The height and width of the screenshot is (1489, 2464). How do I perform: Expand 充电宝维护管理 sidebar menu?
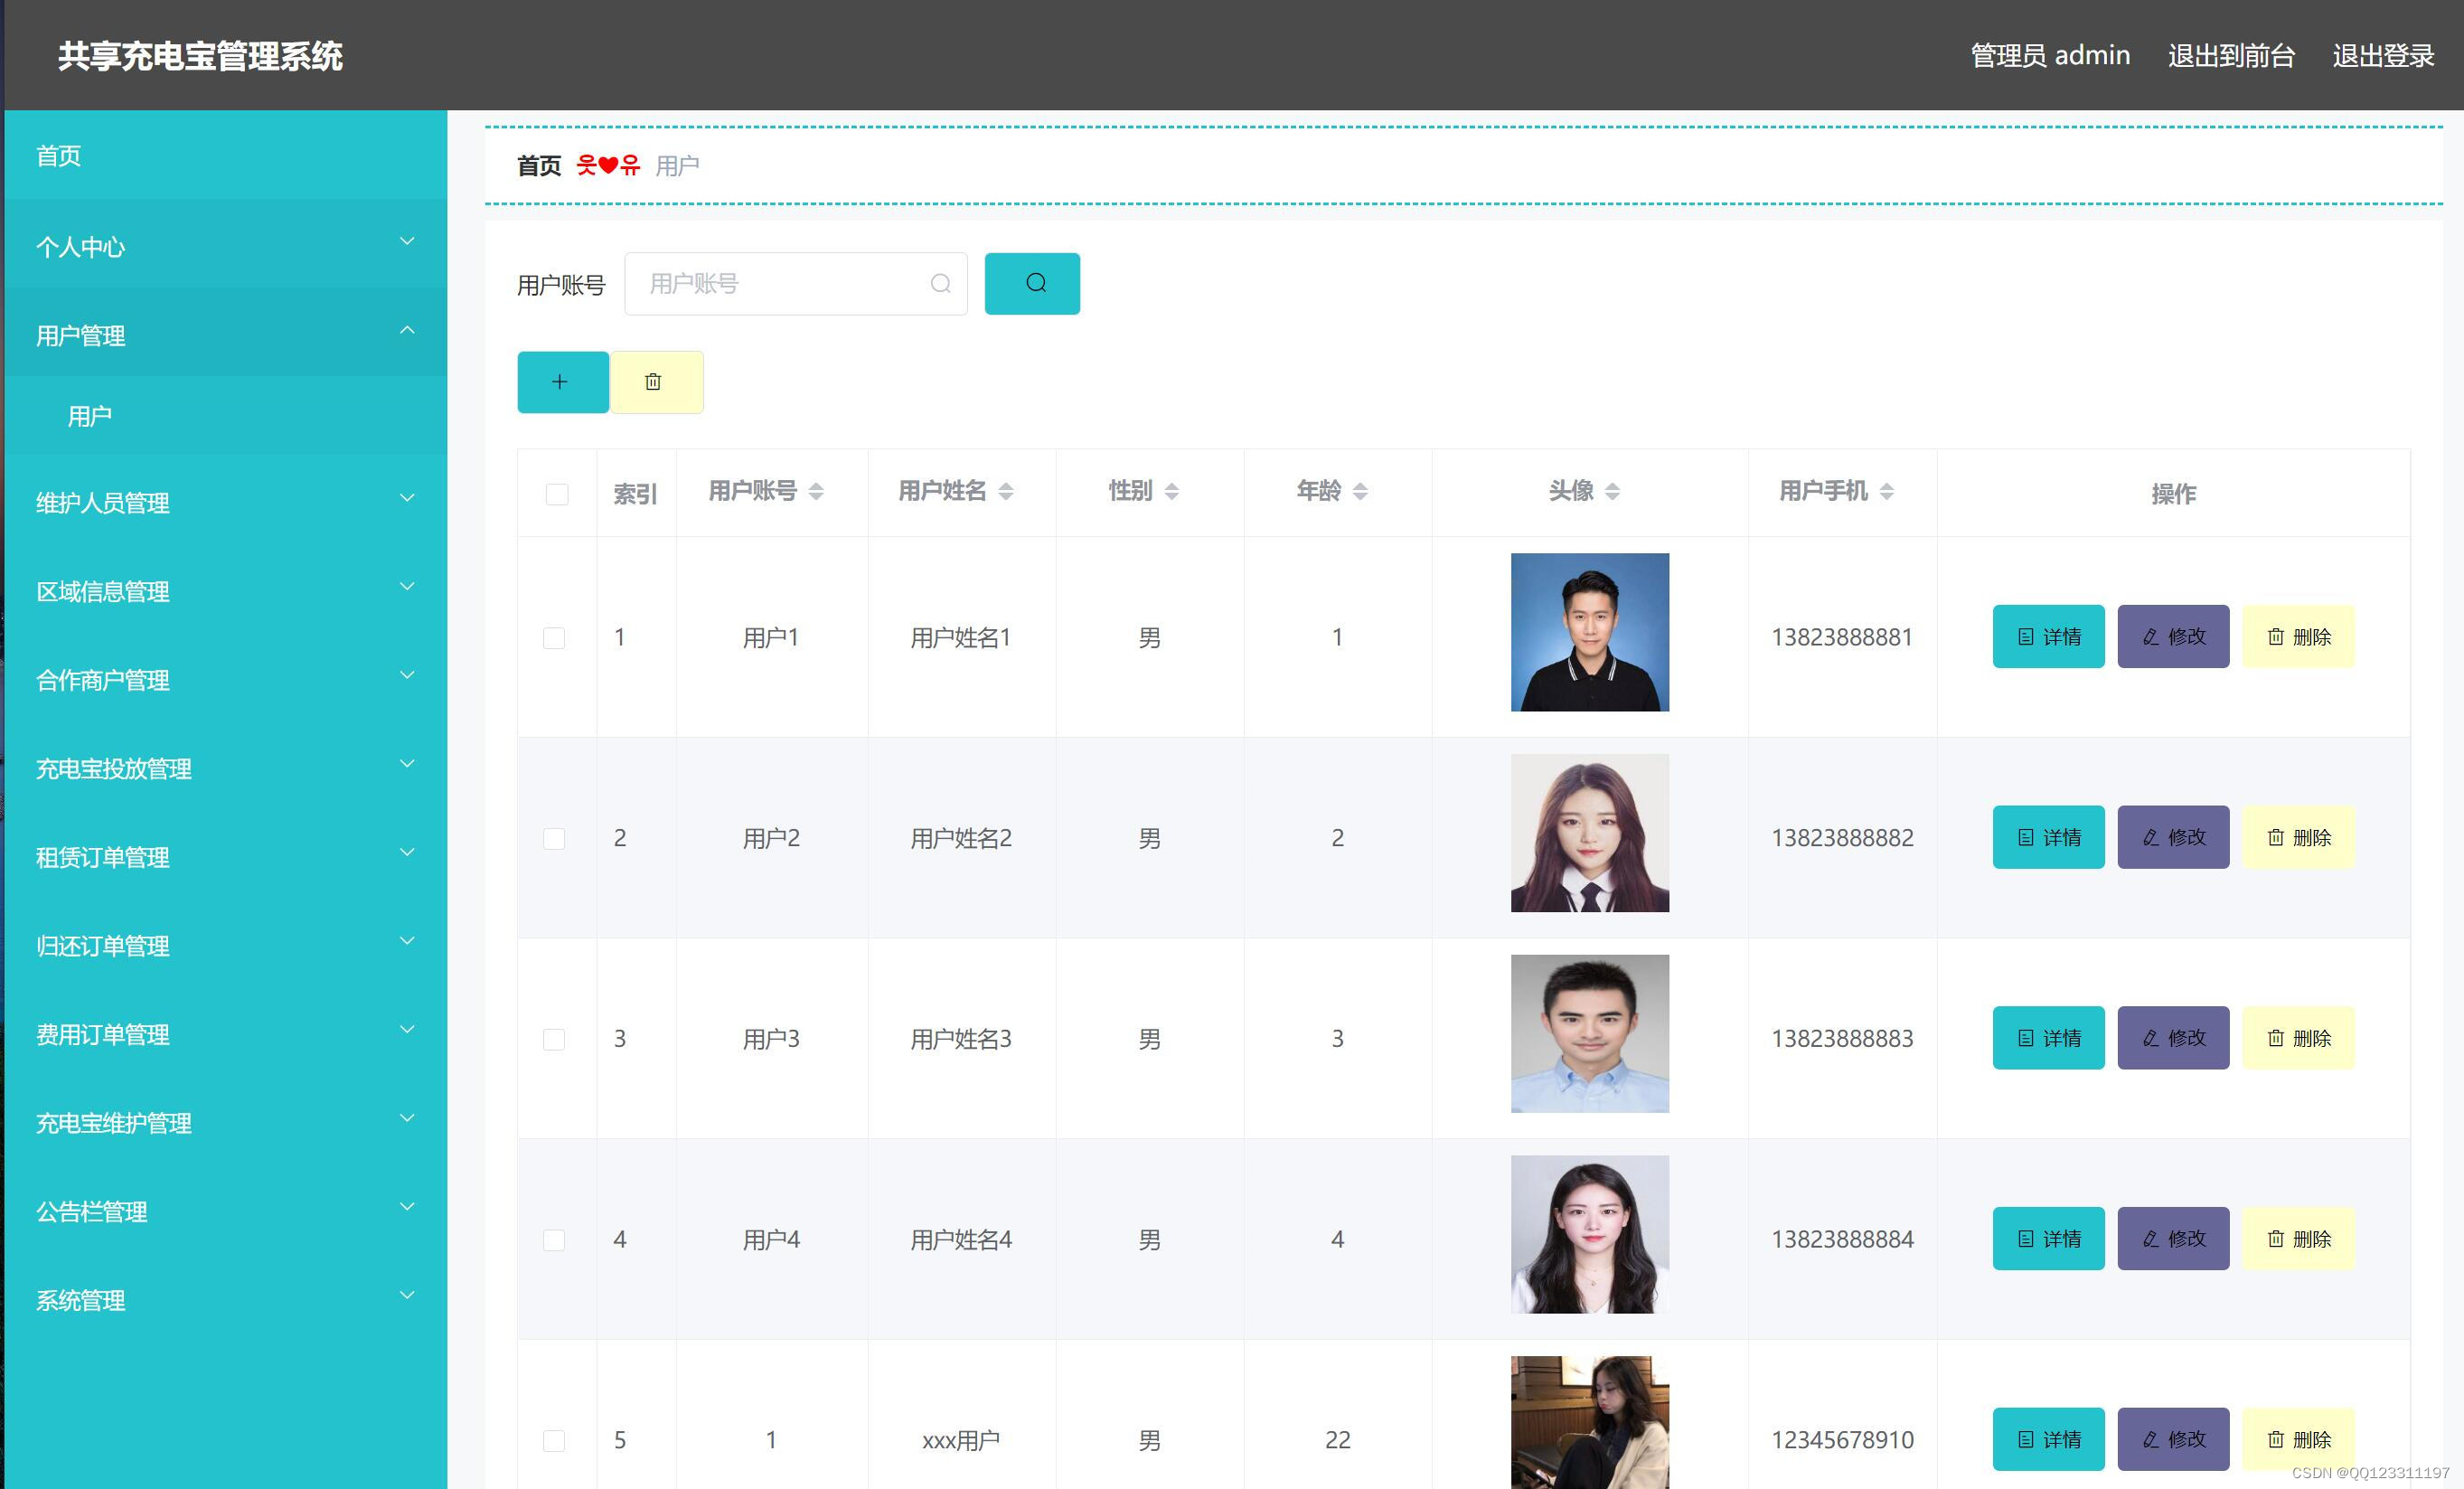coord(226,1122)
